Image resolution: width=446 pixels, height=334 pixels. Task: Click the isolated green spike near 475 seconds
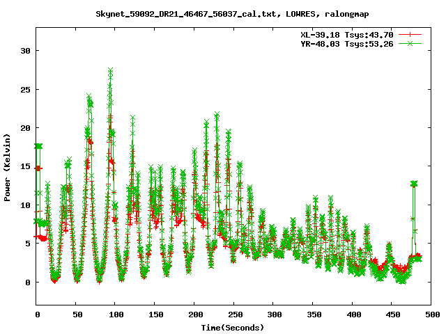tap(414, 184)
